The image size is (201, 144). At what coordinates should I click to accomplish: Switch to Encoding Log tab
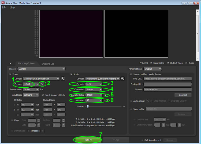(48, 64)
